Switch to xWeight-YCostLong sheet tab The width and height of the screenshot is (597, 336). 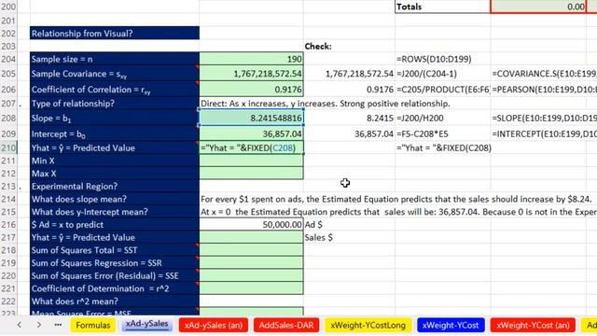368,325
